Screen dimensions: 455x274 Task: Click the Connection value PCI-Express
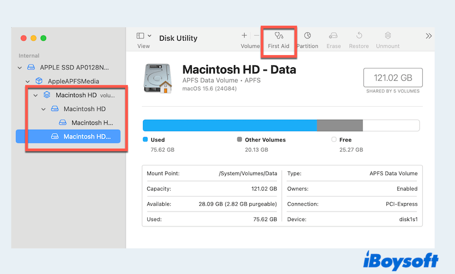point(401,204)
